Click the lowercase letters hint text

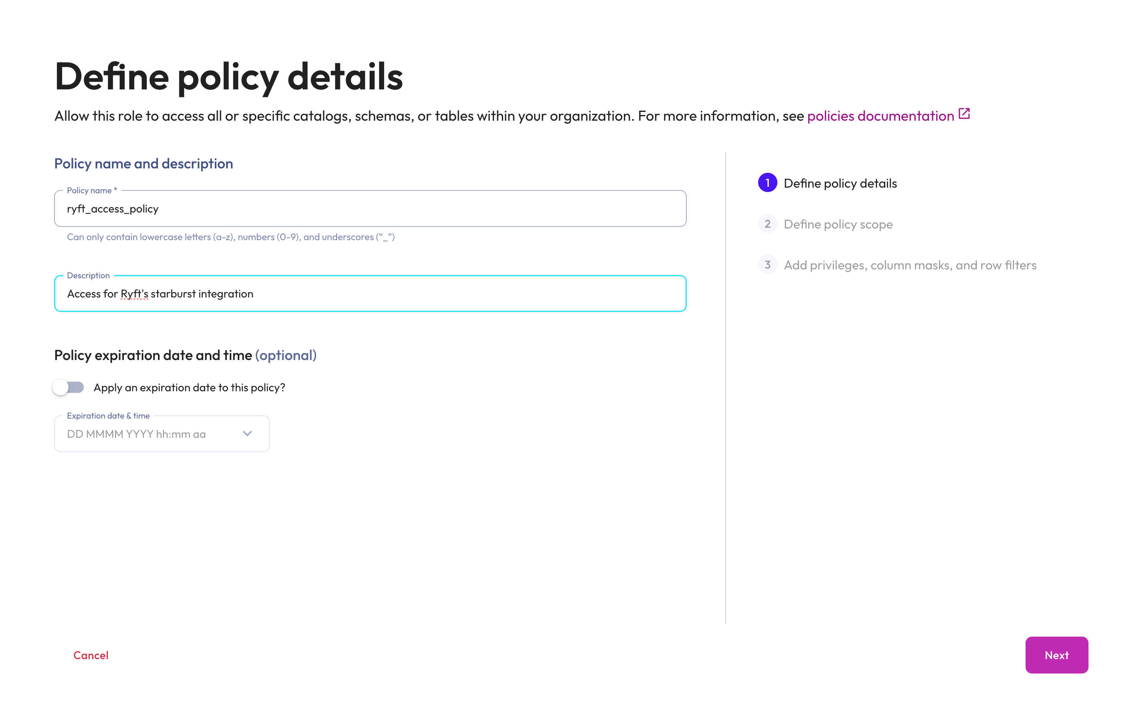231,237
